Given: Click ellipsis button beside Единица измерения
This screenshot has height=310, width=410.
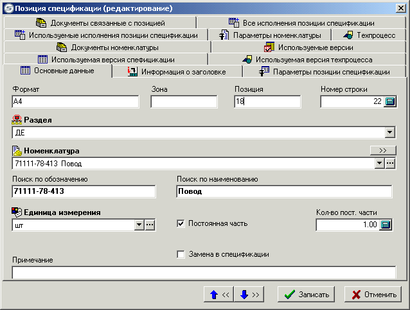Looking at the screenshot, I should pos(150,225).
